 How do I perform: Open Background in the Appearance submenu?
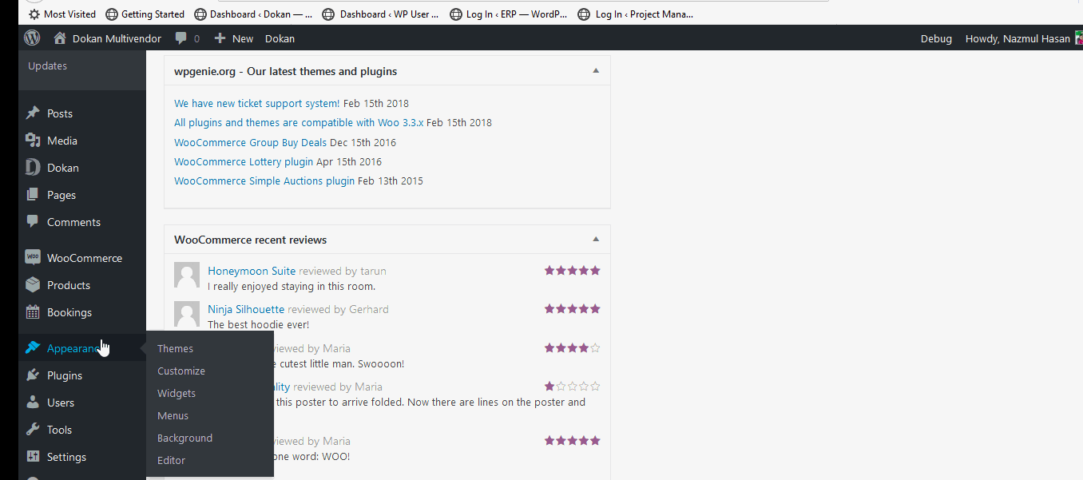point(185,438)
